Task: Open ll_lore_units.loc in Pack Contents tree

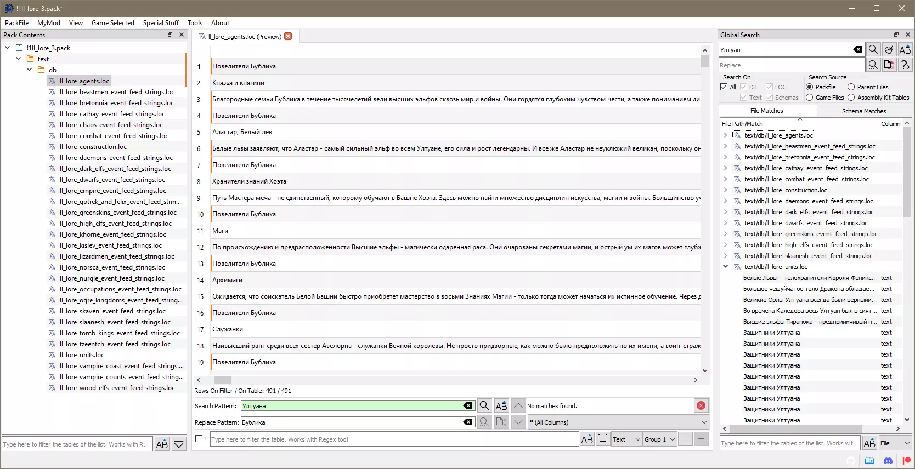Action: [82, 355]
